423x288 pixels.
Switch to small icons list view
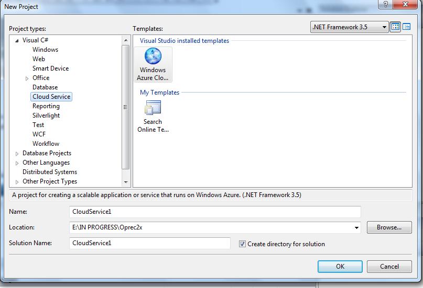click(x=406, y=27)
